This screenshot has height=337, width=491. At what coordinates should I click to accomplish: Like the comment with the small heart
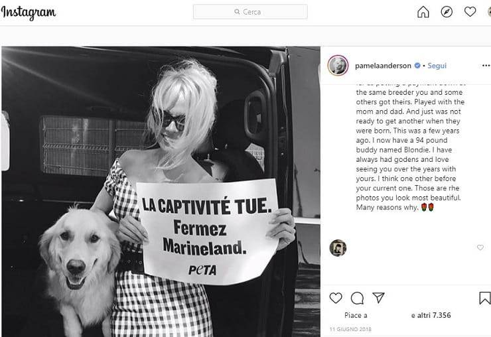(480, 247)
